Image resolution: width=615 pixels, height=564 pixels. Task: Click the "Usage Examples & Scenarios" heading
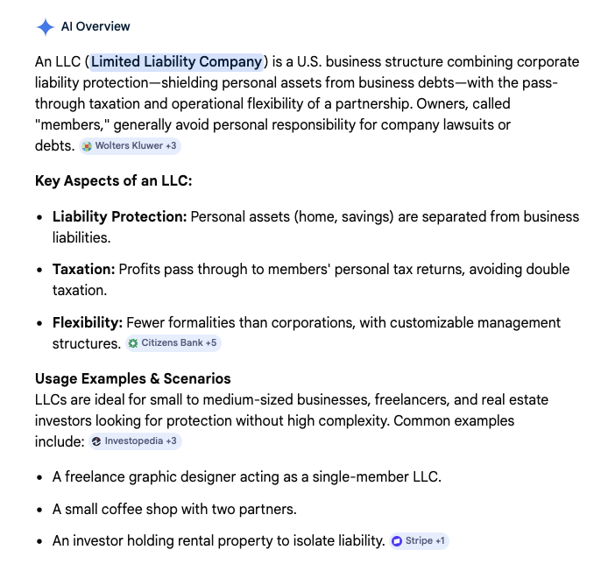132,378
